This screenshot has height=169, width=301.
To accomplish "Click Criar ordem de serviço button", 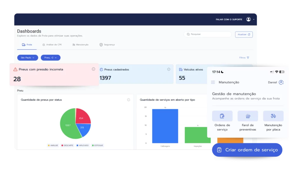I will (247, 150).
